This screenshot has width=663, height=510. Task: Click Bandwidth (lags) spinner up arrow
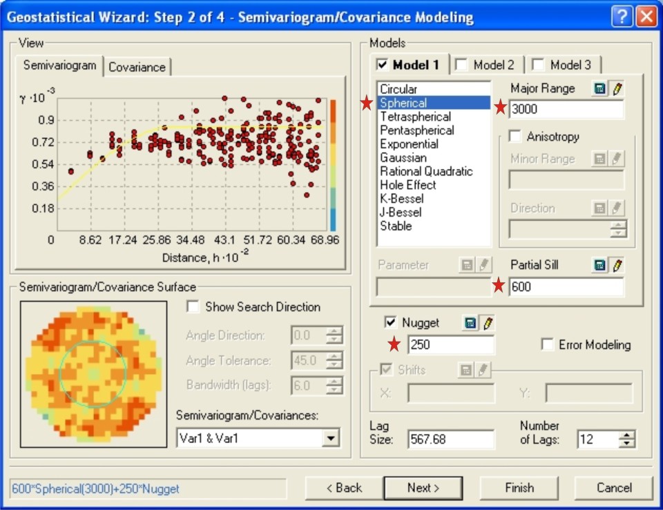click(334, 381)
